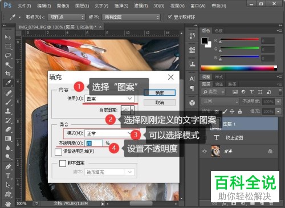Image resolution: width=285 pixels, height=208 pixels.
Task: Click the foreground color swatch
Action: (205, 40)
